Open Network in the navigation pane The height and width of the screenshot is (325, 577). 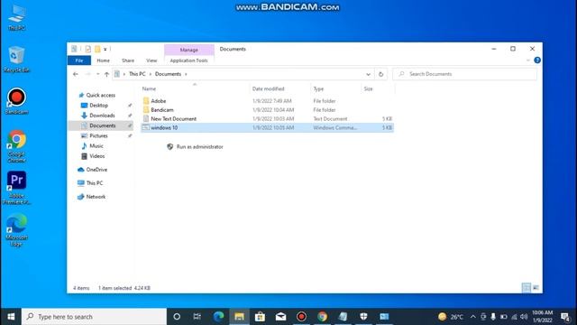[96, 197]
